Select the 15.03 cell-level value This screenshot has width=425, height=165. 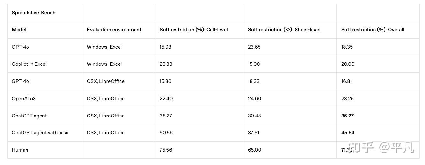pyautogui.click(x=165, y=47)
